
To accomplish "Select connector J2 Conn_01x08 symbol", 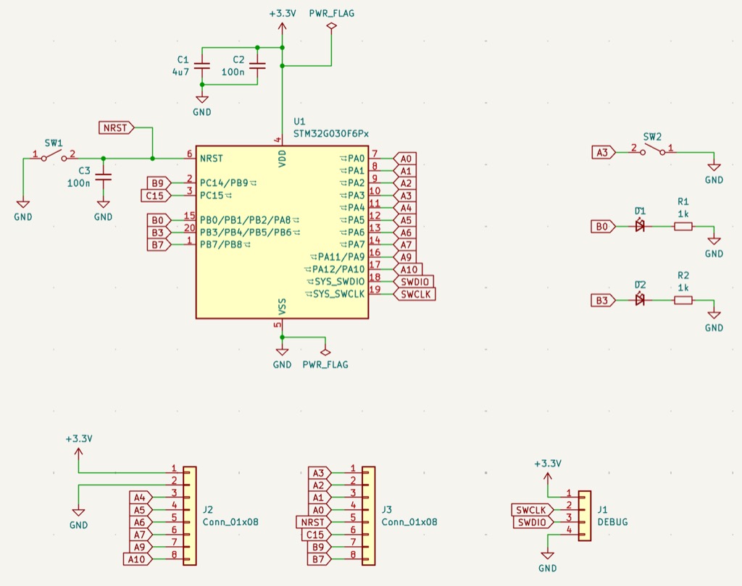I will pos(189,514).
